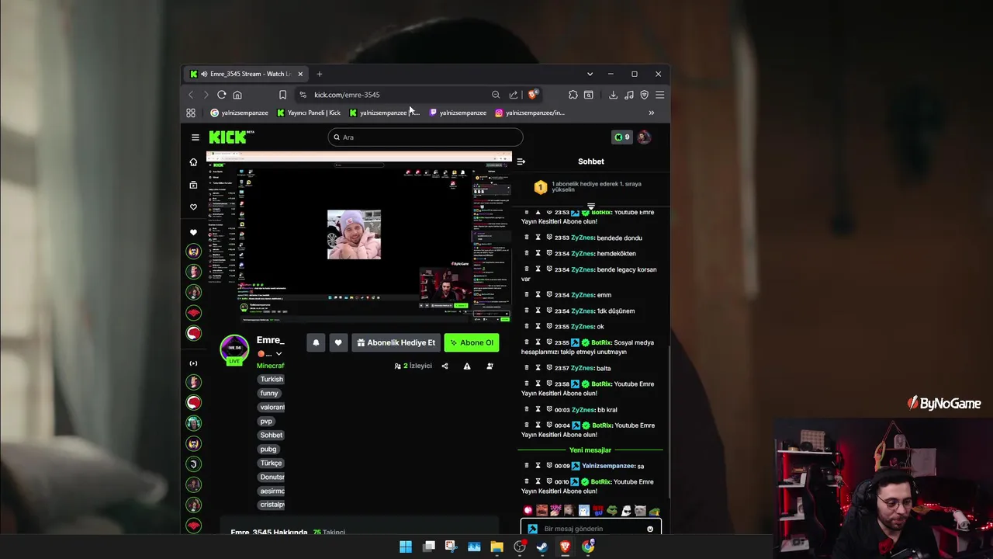Expand stream title chevron under Emre_
This screenshot has width=993, height=559.
[x=279, y=354]
